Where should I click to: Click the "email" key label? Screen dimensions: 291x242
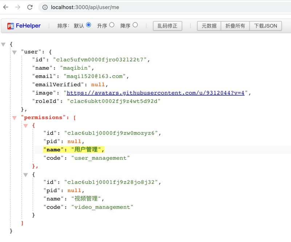pos(44,76)
